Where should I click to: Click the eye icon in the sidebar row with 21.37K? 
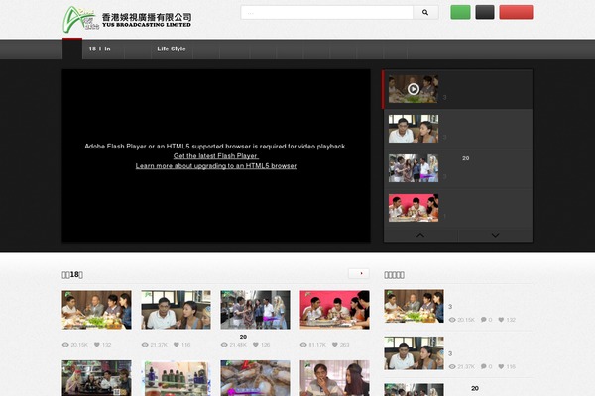tap(452, 367)
